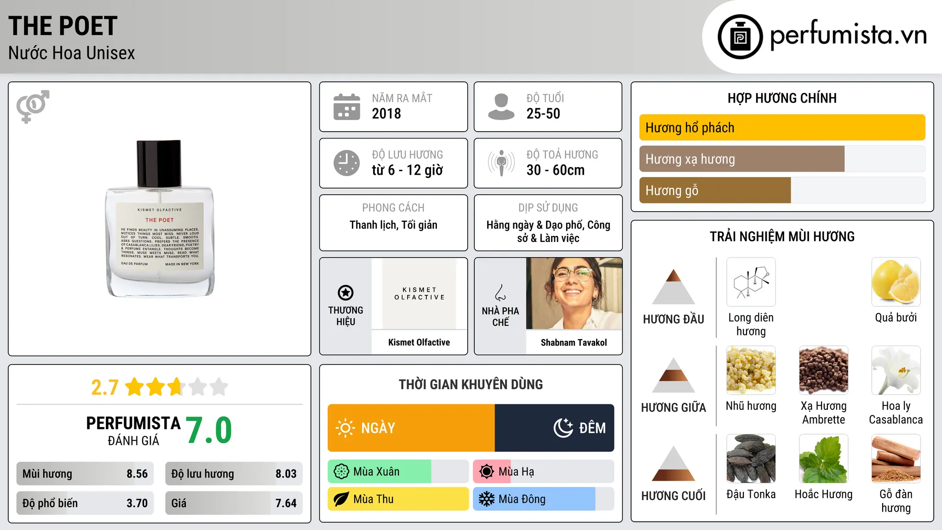Click the person icon beside Độ tuổi
942x530 pixels.
pyautogui.click(x=501, y=107)
